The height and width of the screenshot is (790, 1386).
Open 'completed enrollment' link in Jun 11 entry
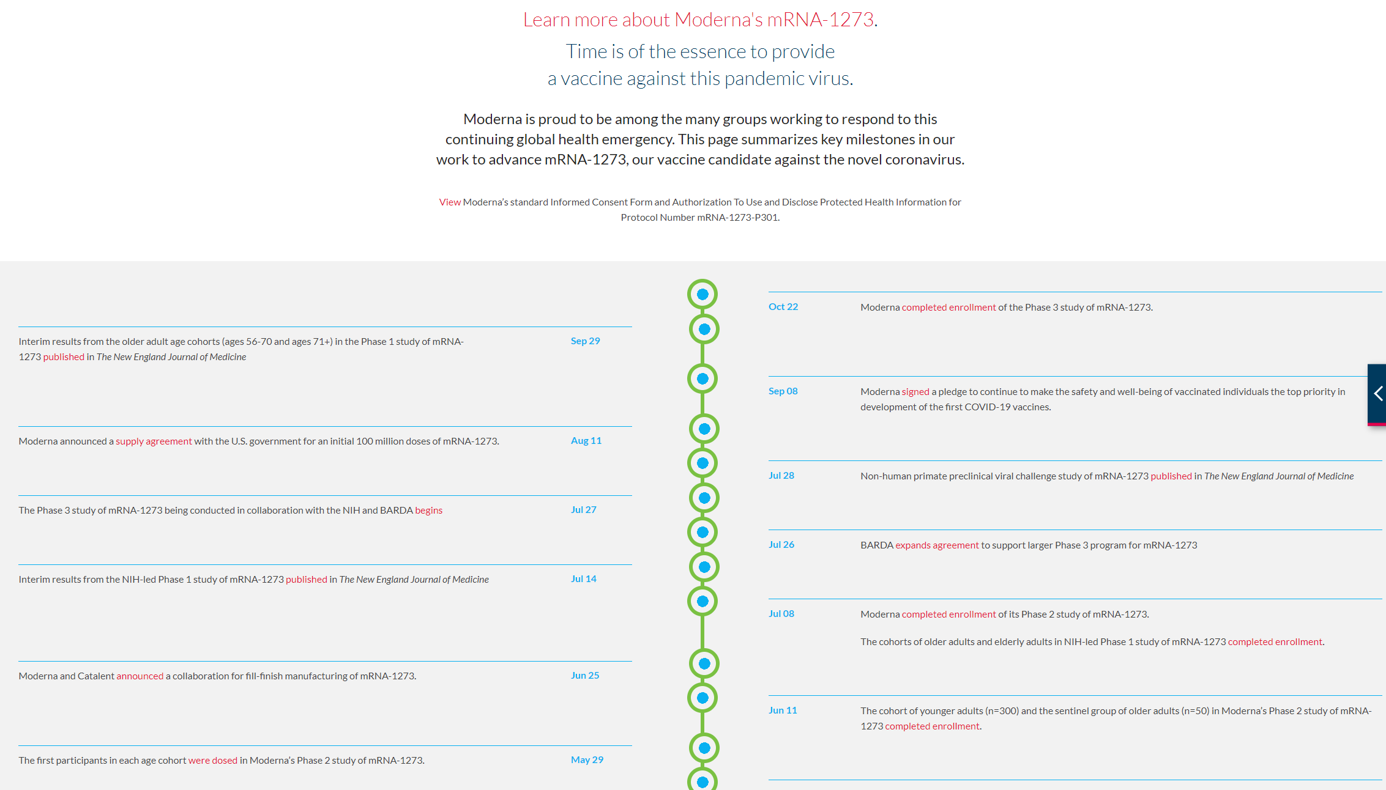pos(932,726)
